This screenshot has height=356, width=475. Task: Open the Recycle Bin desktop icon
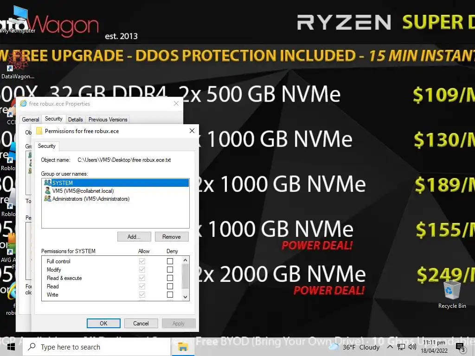pyautogui.click(x=452, y=294)
